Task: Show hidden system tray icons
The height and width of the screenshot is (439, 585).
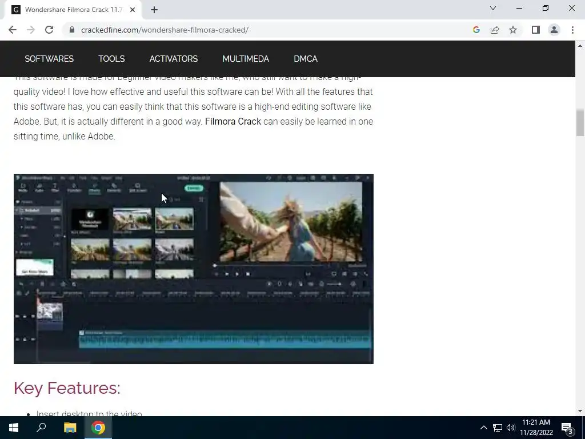Action: [483, 428]
